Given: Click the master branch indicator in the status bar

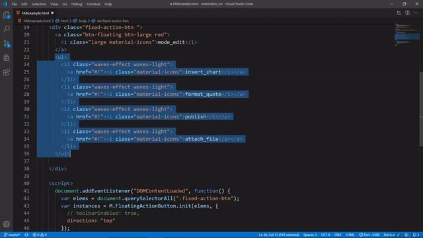Looking at the screenshot, I should [x=12, y=235].
